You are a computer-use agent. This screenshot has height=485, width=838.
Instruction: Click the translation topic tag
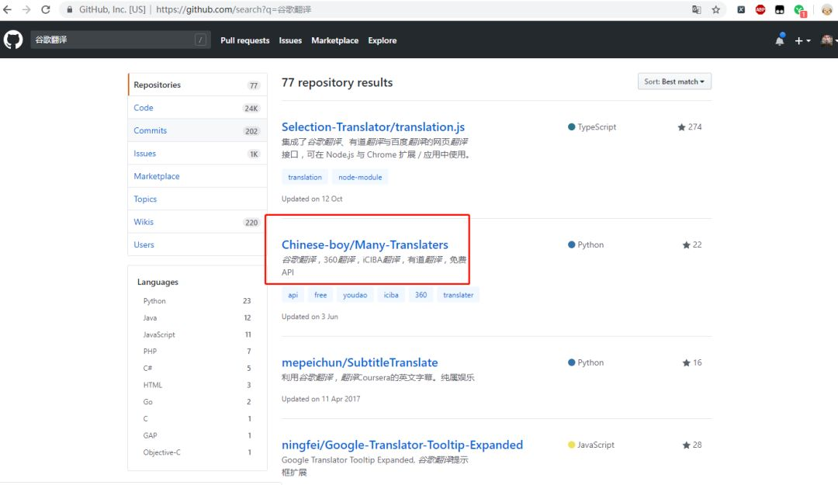(305, 177)
